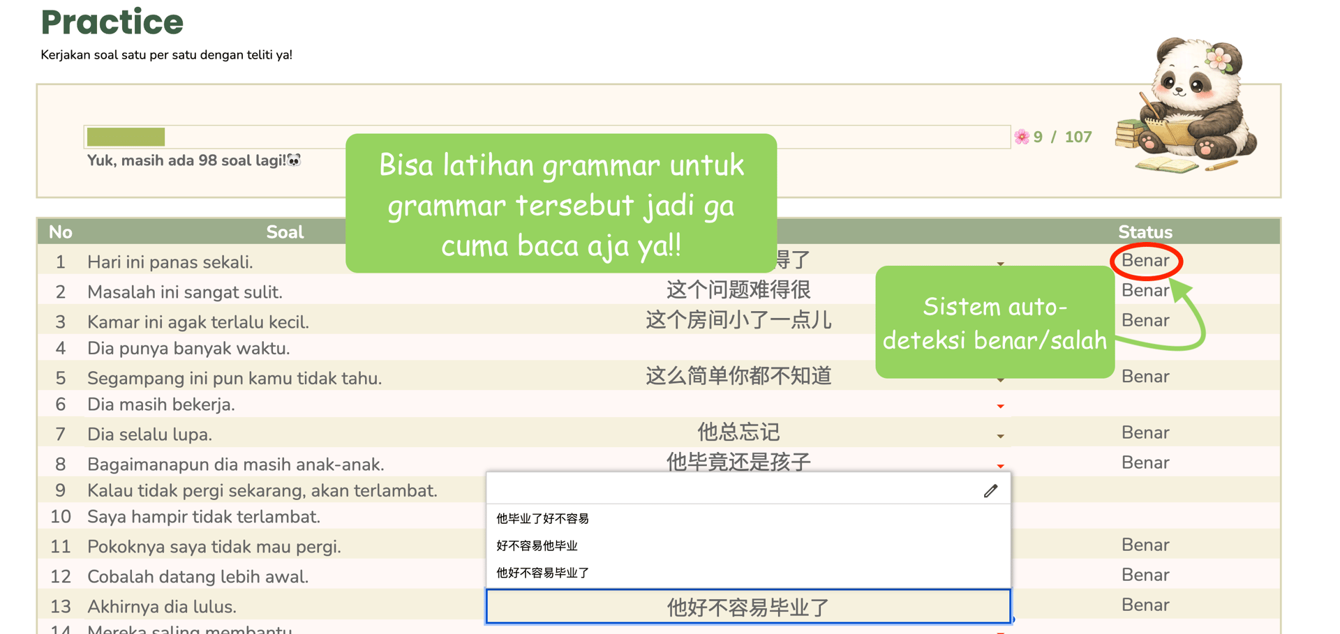Open the dropdown arrow for 'Dia masih bekerja'
The height and width of the screenshot is (634, 1340).
[x=1001, y=407]
